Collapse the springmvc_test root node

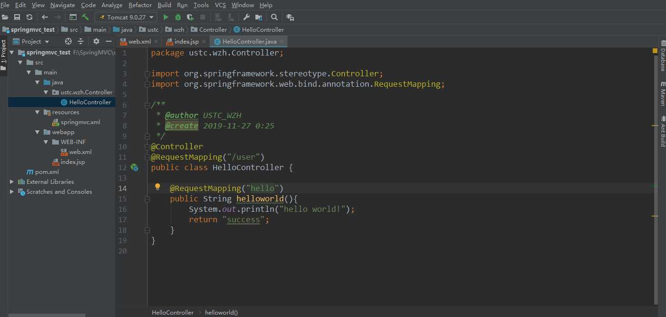12,53
